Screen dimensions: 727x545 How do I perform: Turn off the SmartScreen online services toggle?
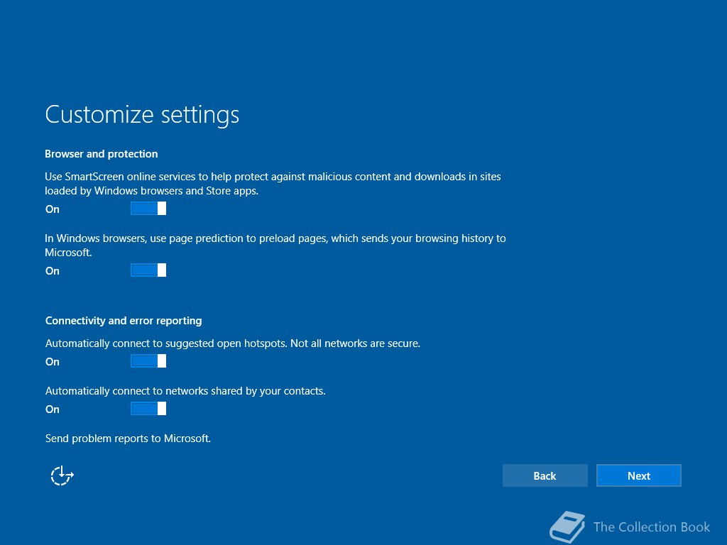[x=148, y=209]
